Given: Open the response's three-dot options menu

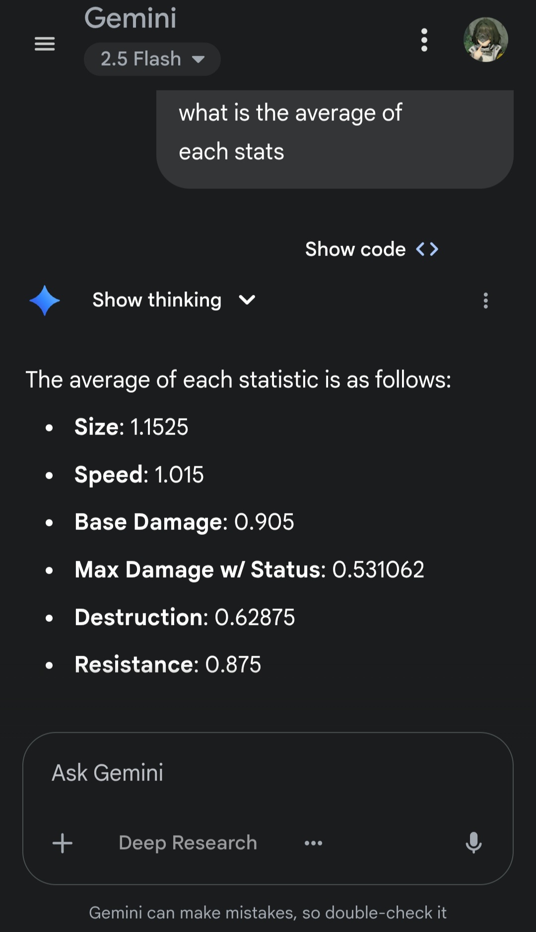Looking at the screenshot, I should tap(485, 301).
